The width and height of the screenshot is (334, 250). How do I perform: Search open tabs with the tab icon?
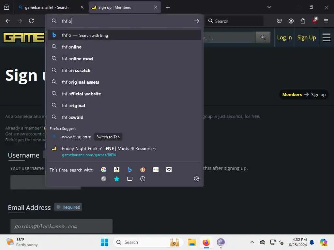point(130,179)
